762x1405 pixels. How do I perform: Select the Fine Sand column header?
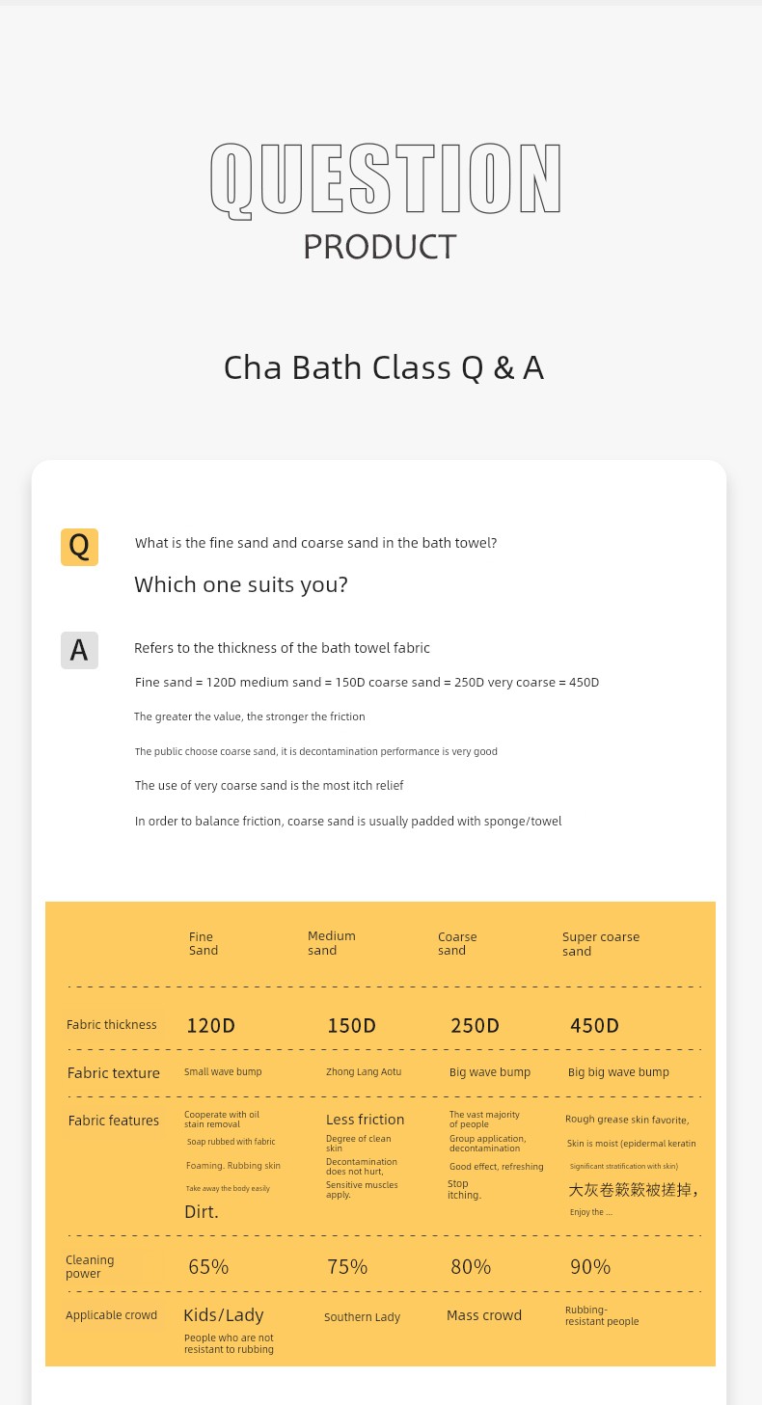coord(204,943)
